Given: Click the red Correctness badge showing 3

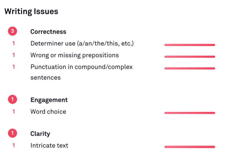Looking at the screenshot, I should coord(12,32).
